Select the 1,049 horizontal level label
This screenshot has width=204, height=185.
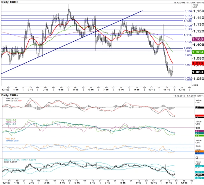coord(188,80)
